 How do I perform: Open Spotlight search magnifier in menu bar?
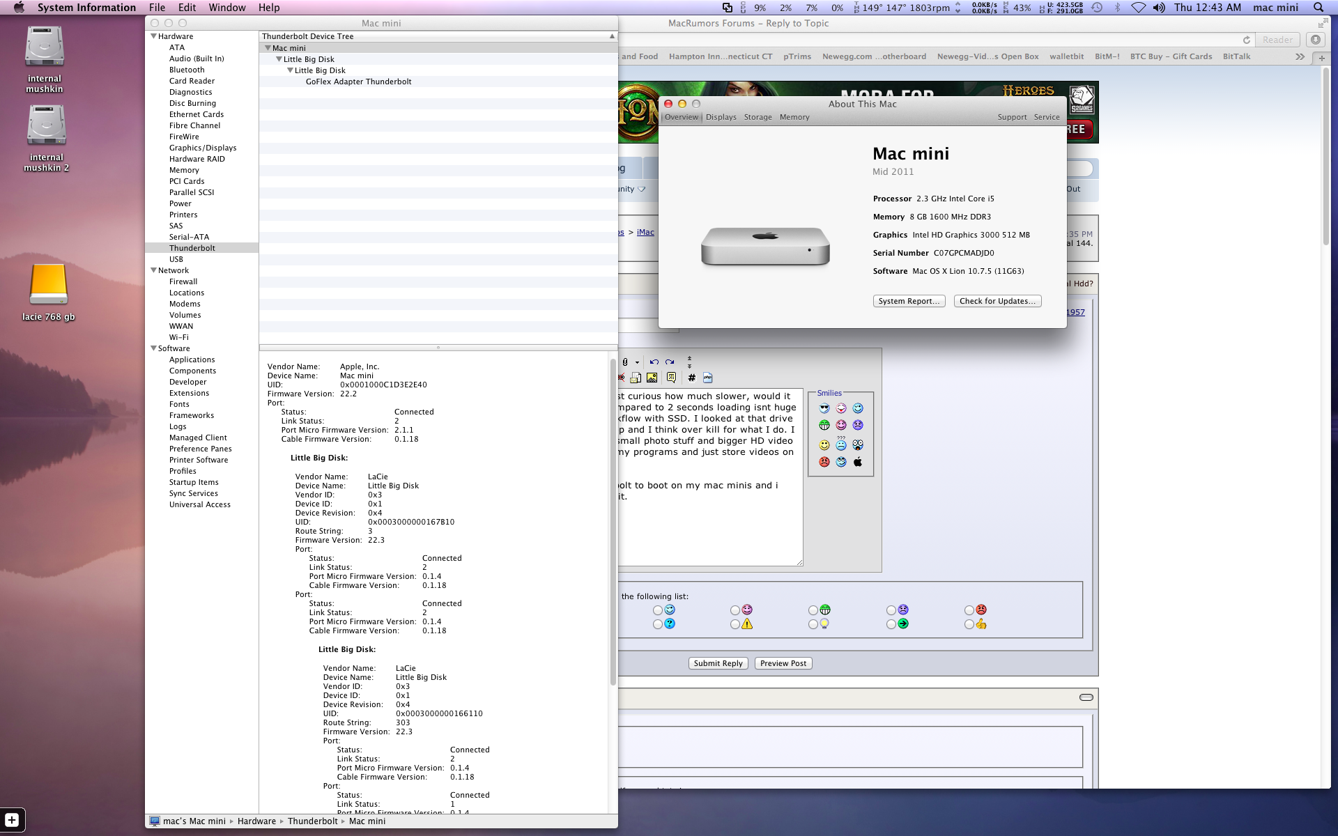coord(1318,8)
